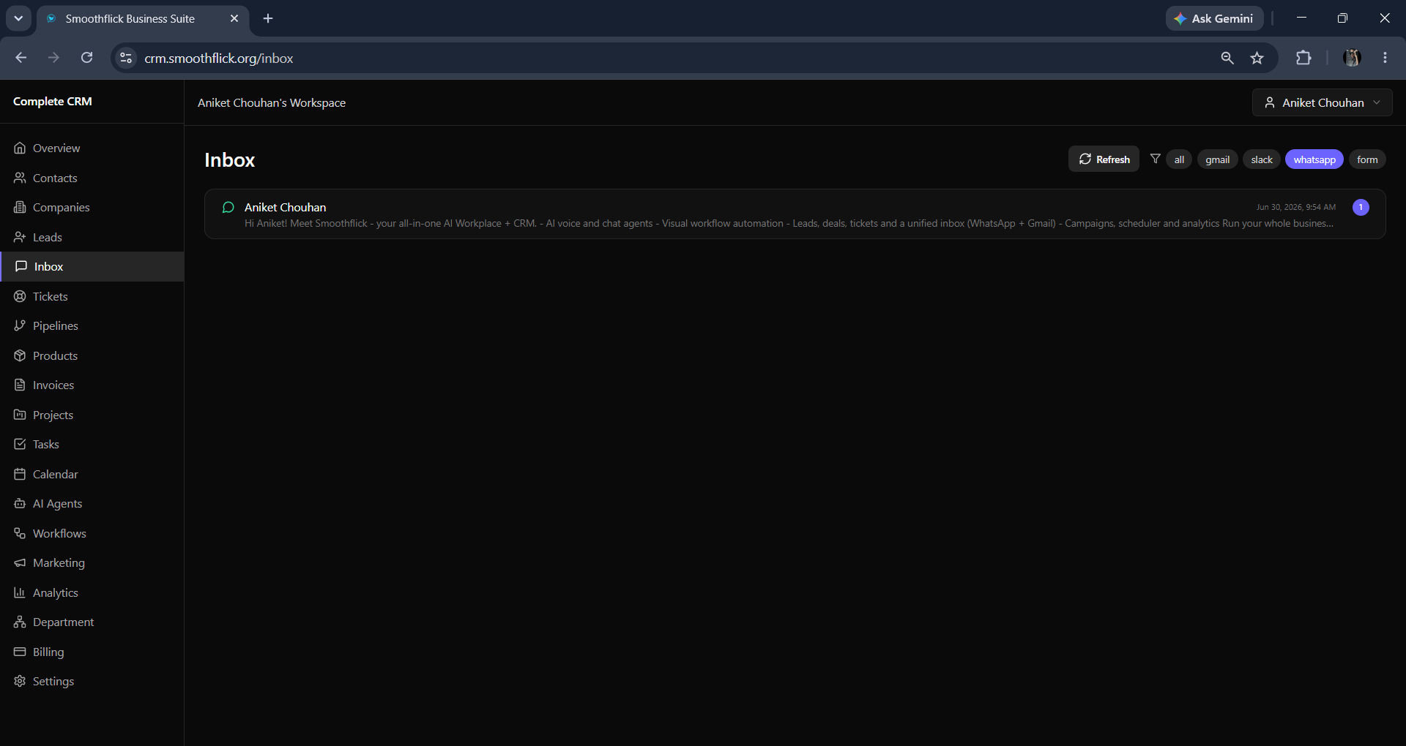
Task: Go to the Contacts page
Action: tap(92, 178)
